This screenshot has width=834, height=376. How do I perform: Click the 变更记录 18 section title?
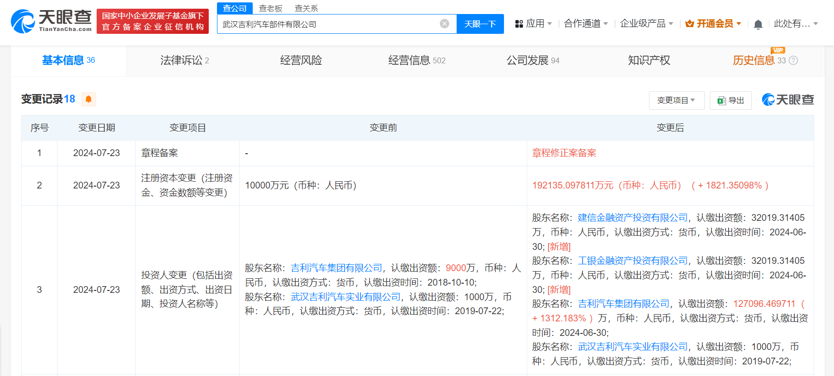coord(48,99)
